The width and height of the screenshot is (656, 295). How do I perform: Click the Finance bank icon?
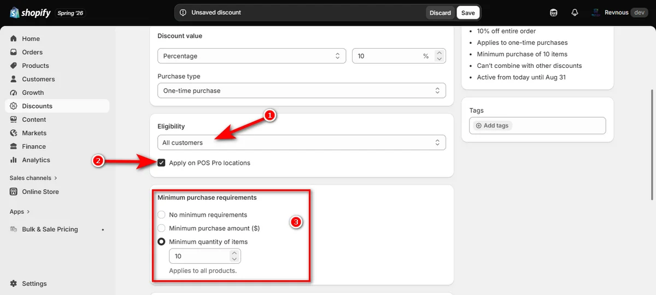point(14,146)
